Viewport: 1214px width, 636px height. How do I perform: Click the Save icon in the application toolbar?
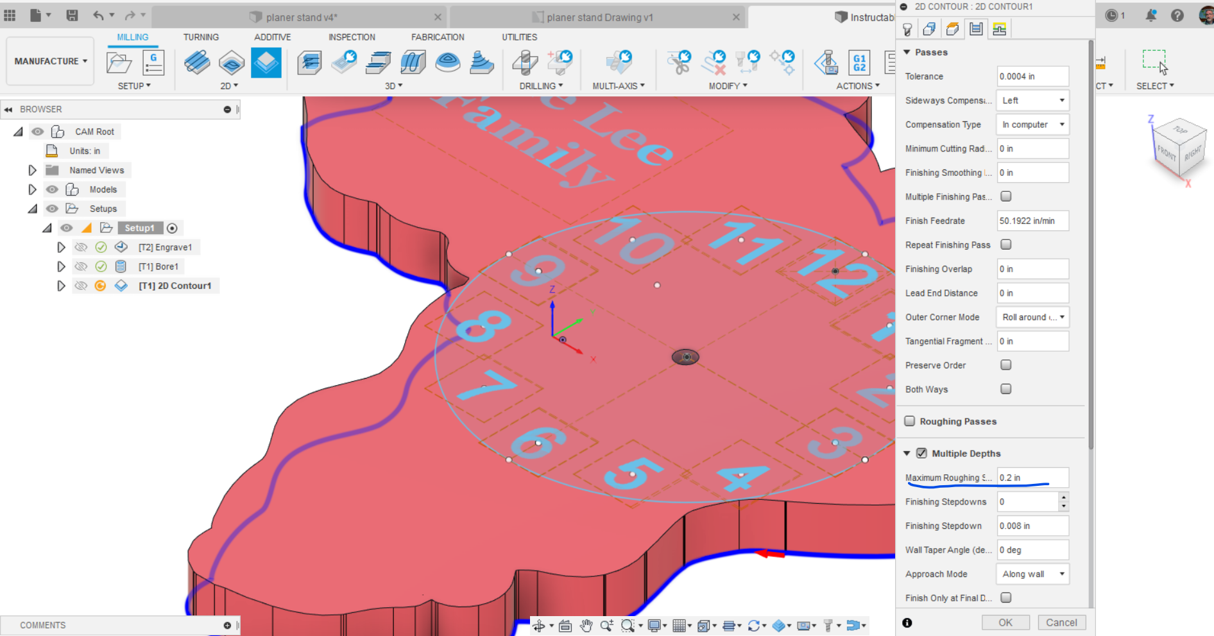coord(72,15)
